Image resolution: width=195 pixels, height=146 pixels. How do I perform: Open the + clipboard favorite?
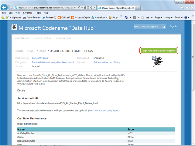(14, 18)
